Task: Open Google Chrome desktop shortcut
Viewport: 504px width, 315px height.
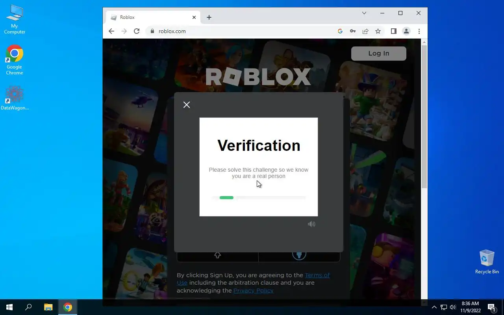Action: pos(15,60)
